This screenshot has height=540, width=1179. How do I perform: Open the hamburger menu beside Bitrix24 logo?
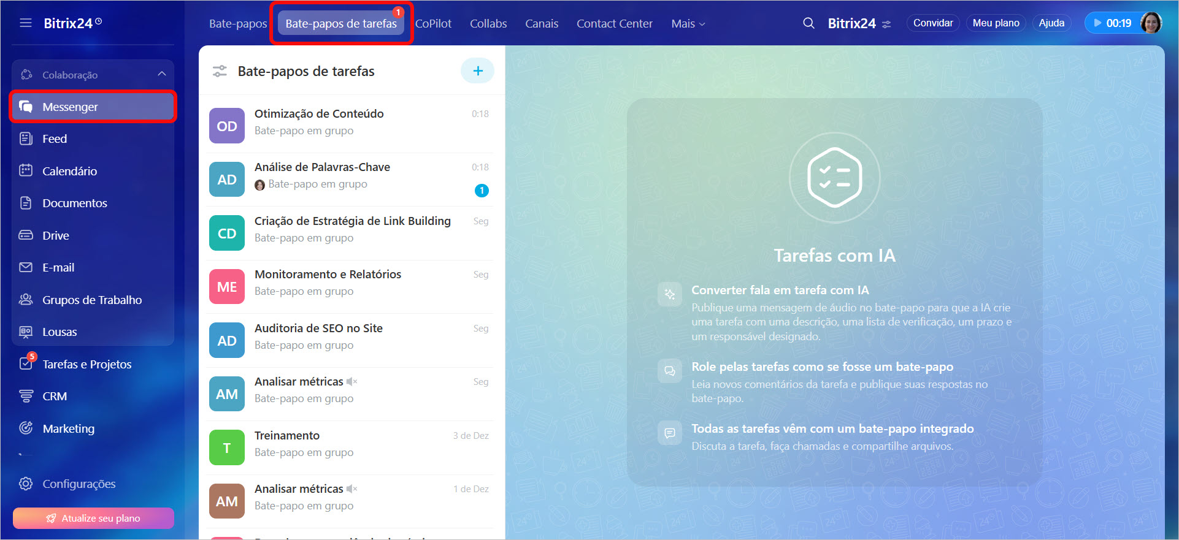click(x=25, y=23)
